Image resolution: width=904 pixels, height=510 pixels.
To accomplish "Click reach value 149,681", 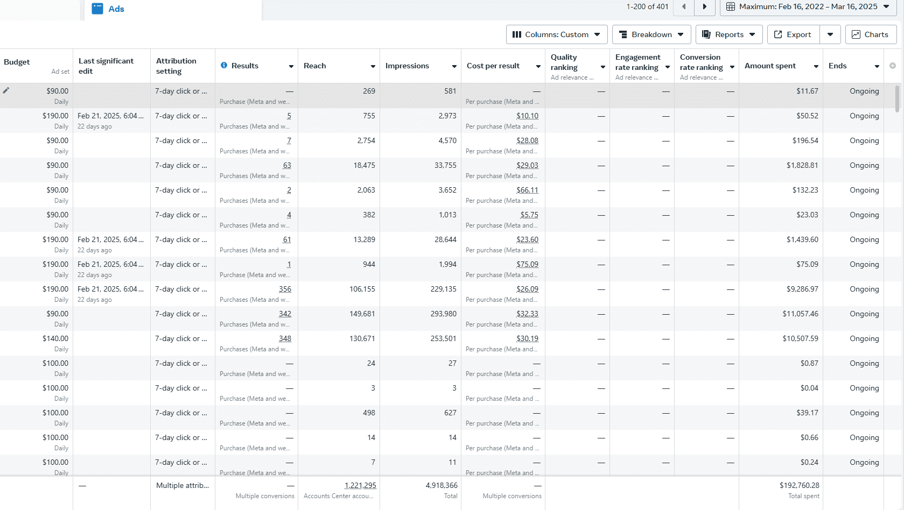I will pyautogui.click(x=362, y=314).
